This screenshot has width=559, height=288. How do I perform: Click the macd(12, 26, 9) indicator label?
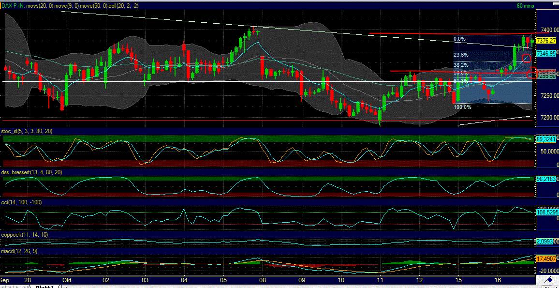click(19, 252)
